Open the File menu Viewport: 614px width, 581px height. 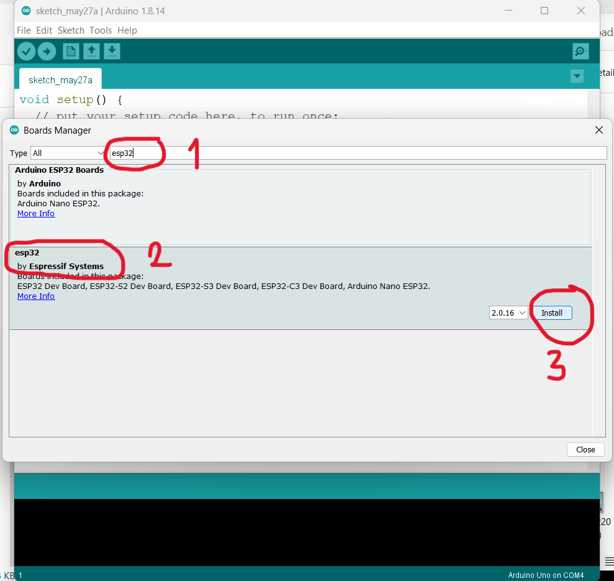pyautogui.click(x=24, y=30)
